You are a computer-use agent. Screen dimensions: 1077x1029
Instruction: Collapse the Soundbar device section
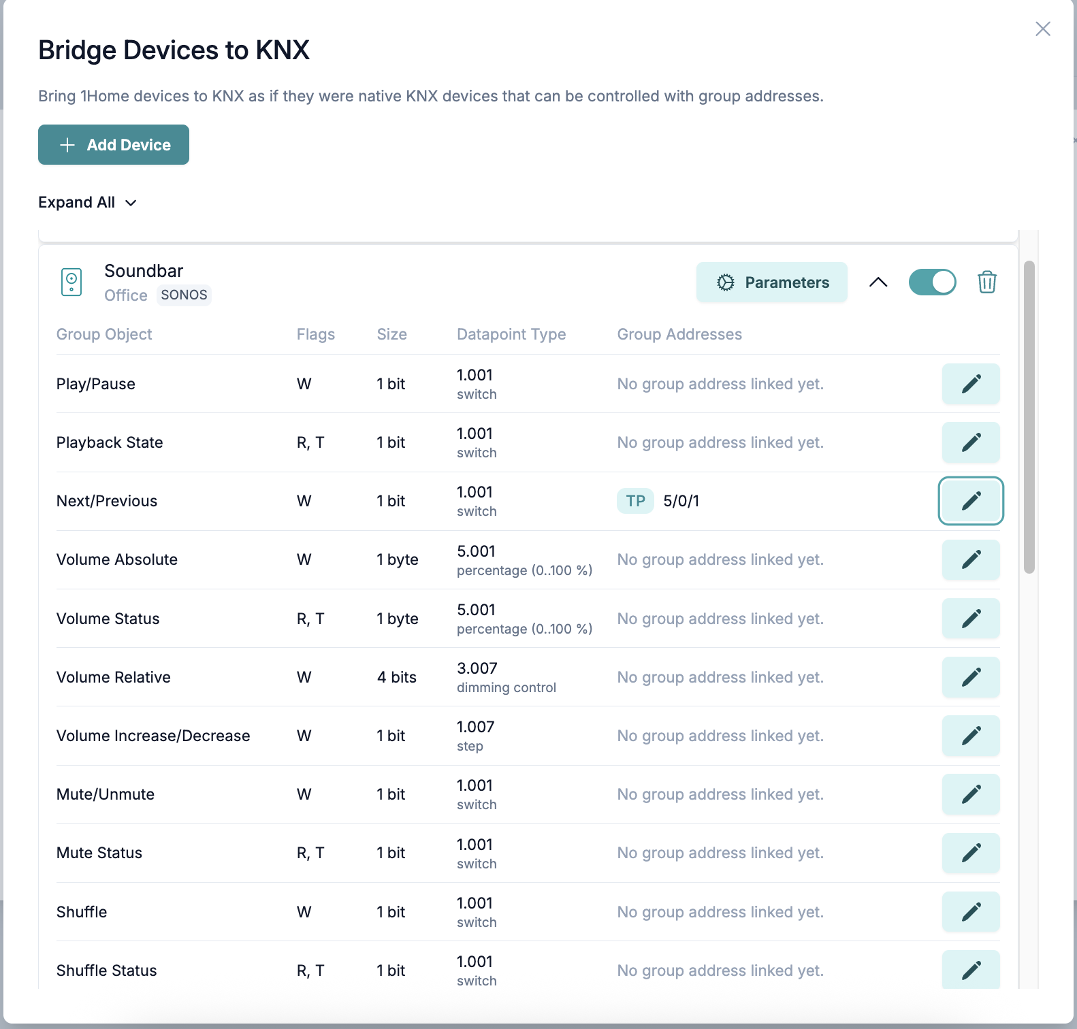pos(878,282)
